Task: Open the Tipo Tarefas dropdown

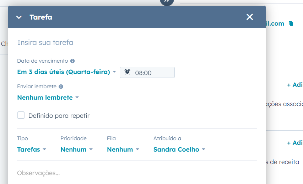Action: pyautogui.click(x=32, y=149)
